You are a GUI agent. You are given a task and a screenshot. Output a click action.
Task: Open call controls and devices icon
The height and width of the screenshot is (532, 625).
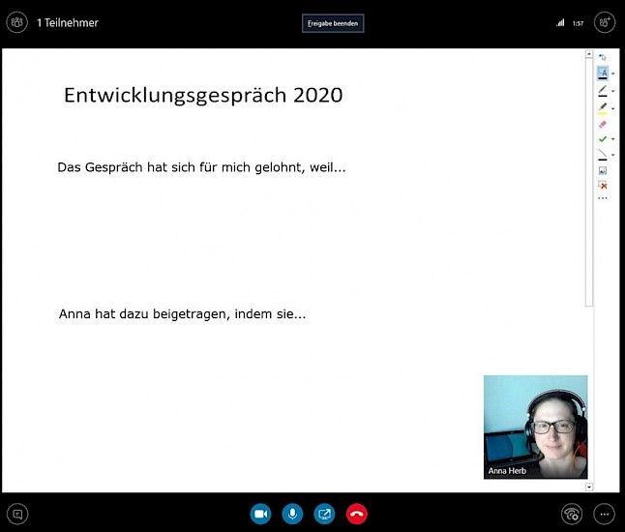[572, 514]
